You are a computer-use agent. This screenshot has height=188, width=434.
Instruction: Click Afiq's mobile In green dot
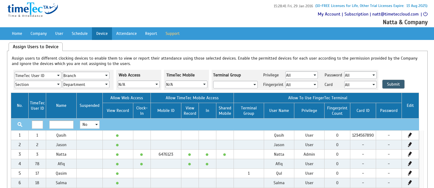point(207,164)
